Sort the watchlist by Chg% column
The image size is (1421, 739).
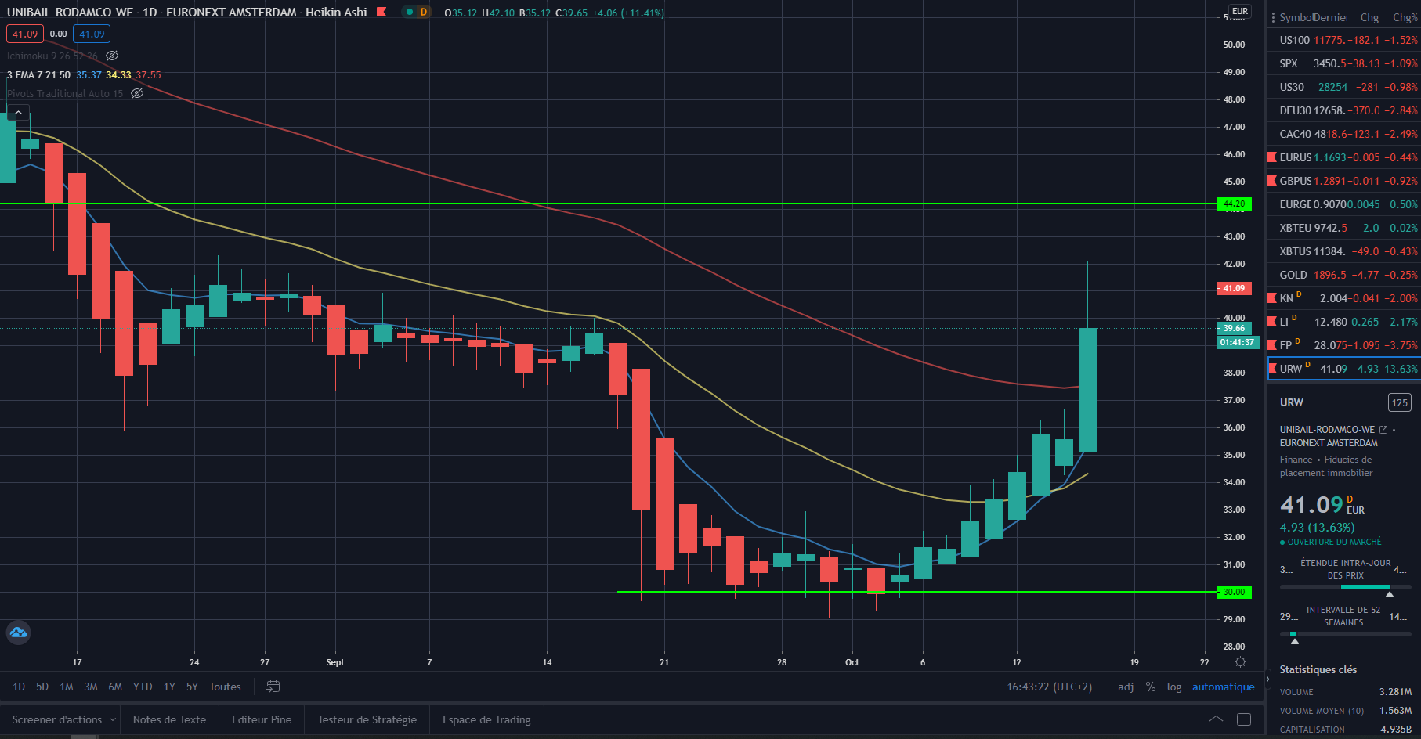pos(1405,17)
